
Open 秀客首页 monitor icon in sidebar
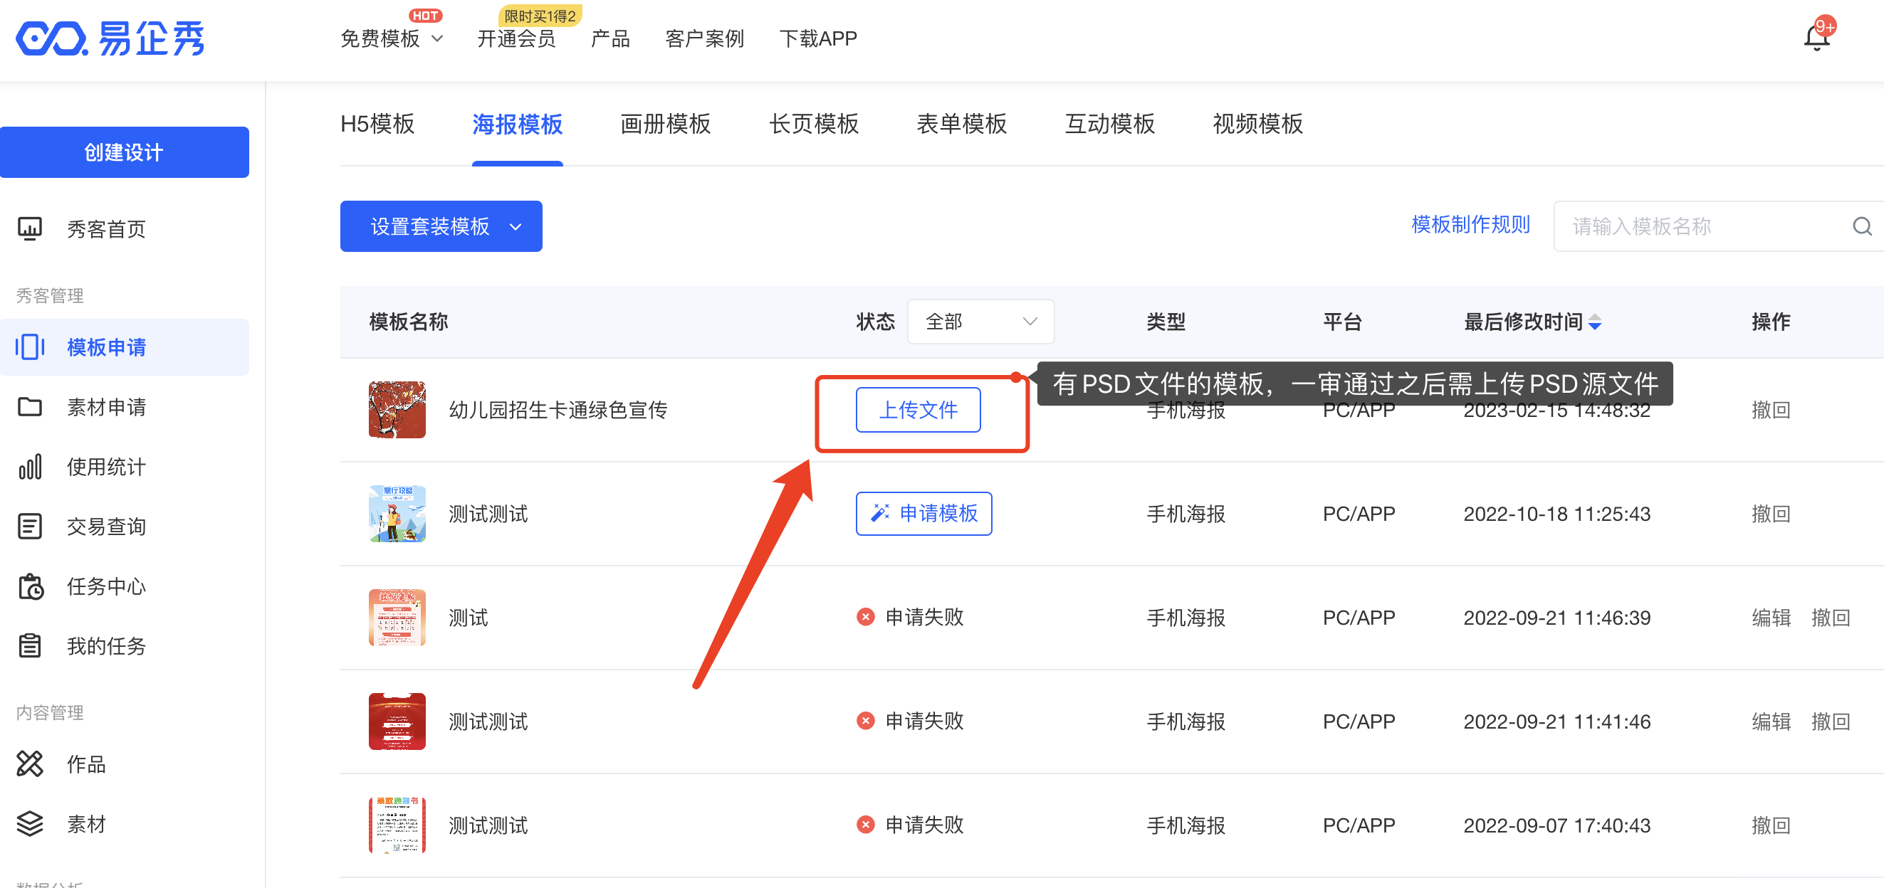[x=30, y=229]
